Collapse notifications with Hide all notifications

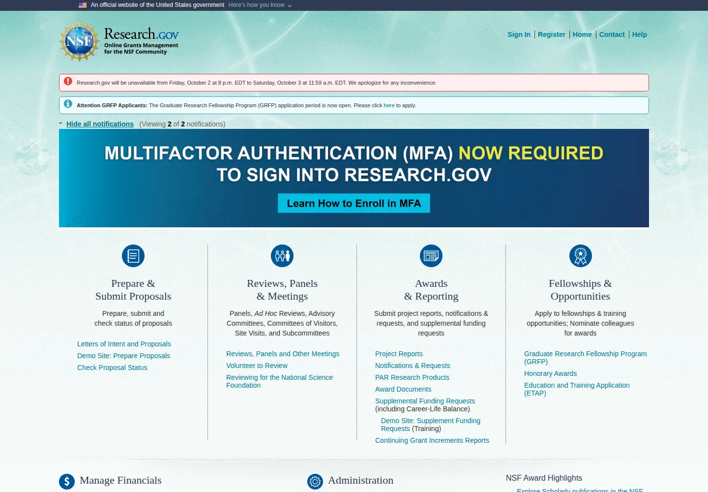pos(100,124)
